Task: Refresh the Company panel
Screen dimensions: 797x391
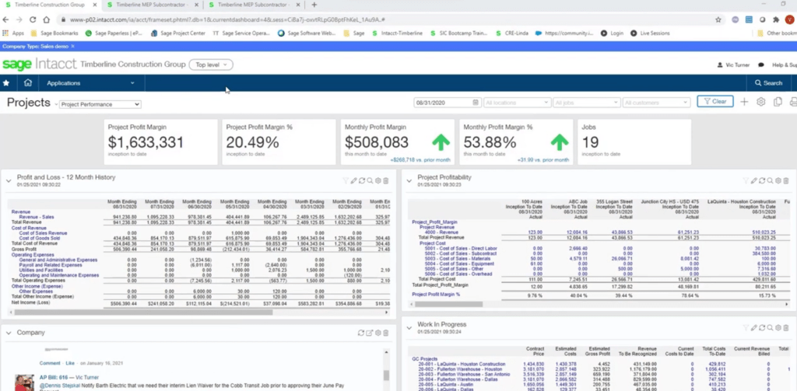Action: click(361, 333)
